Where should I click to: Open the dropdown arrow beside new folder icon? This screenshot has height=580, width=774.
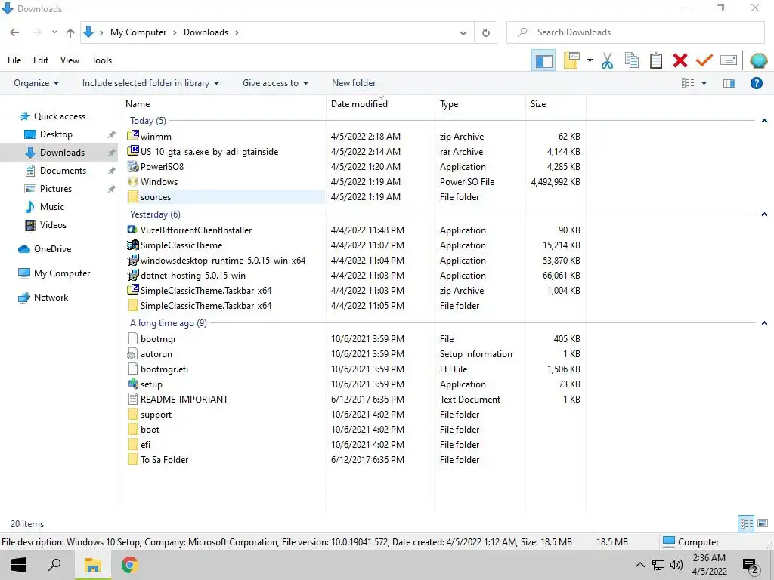[x=590, y=60]
